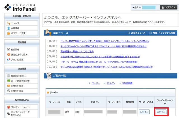Click the お支払い履歴 clock icon
The width and height of the screenshot is (182, 118).
click(9, 91)
